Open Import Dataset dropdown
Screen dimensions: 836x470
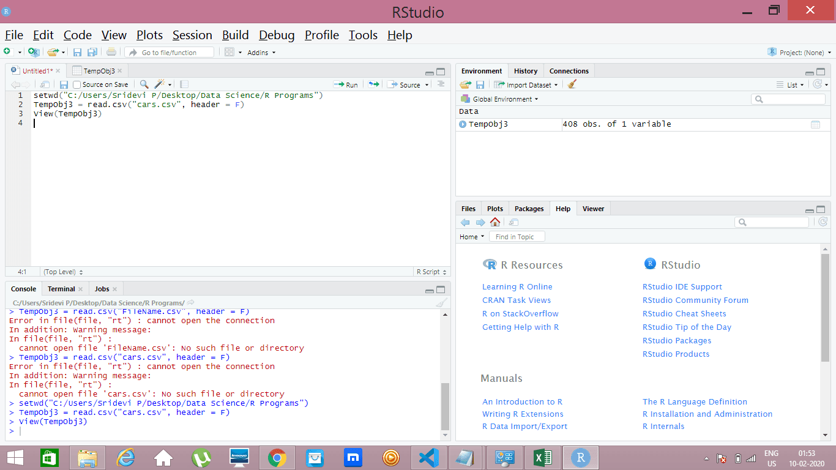(x=526, y=84)
